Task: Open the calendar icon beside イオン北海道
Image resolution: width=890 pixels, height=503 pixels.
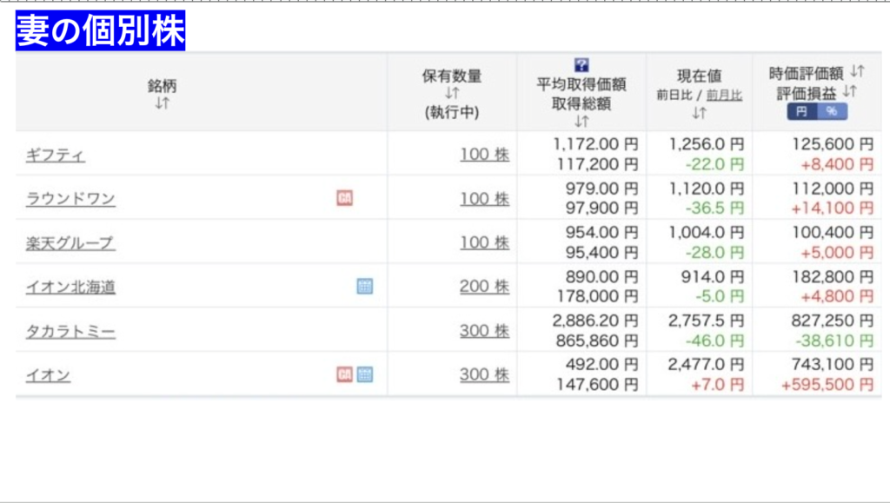Action: coord(365,286)
